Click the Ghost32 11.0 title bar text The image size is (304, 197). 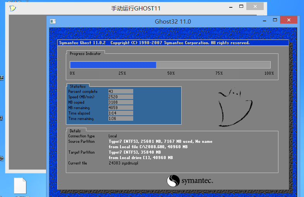tap(173, 22)
